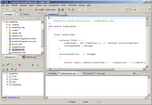Click the green Execute button in toolbar

[x=59, y=10]
